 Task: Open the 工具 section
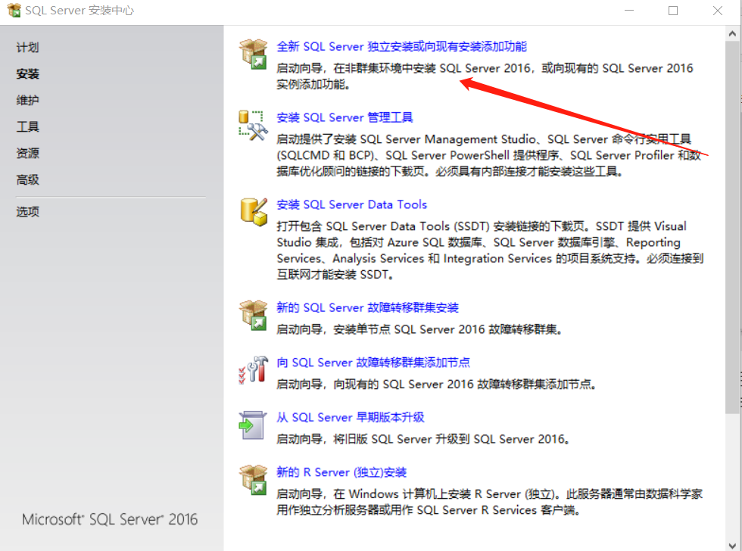click(x=27, y=126)
